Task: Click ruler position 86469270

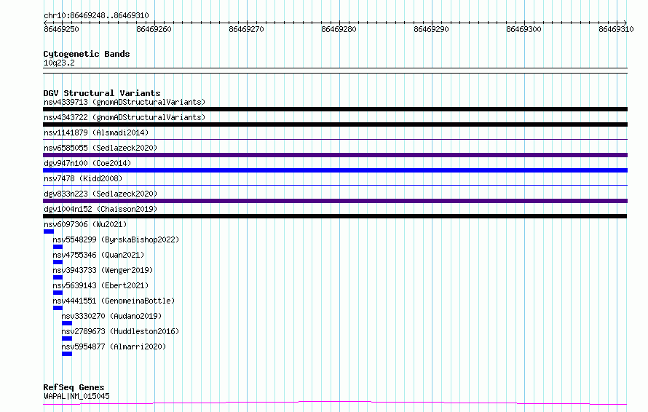Action: coord(246,29)
